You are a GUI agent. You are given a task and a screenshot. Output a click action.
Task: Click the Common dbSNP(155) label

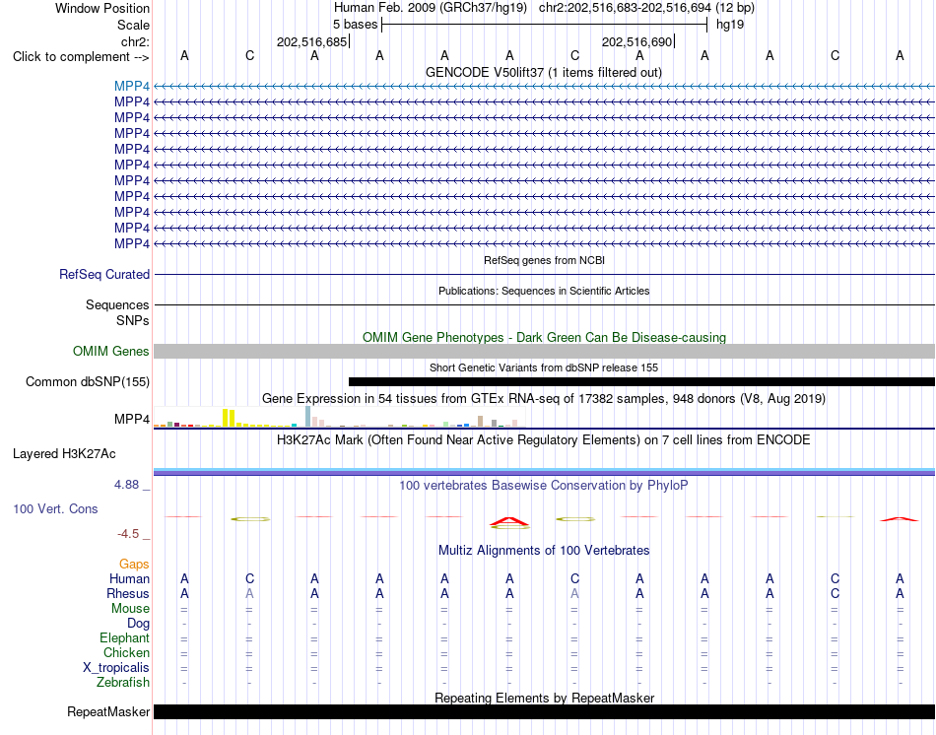click(87, 381)
